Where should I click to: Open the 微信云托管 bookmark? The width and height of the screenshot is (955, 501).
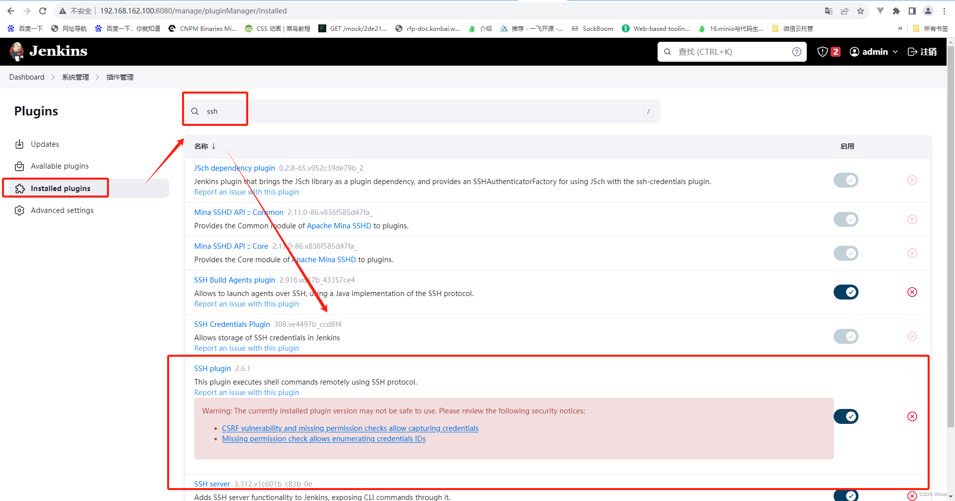pyautogui.click(x=793, y=29)
